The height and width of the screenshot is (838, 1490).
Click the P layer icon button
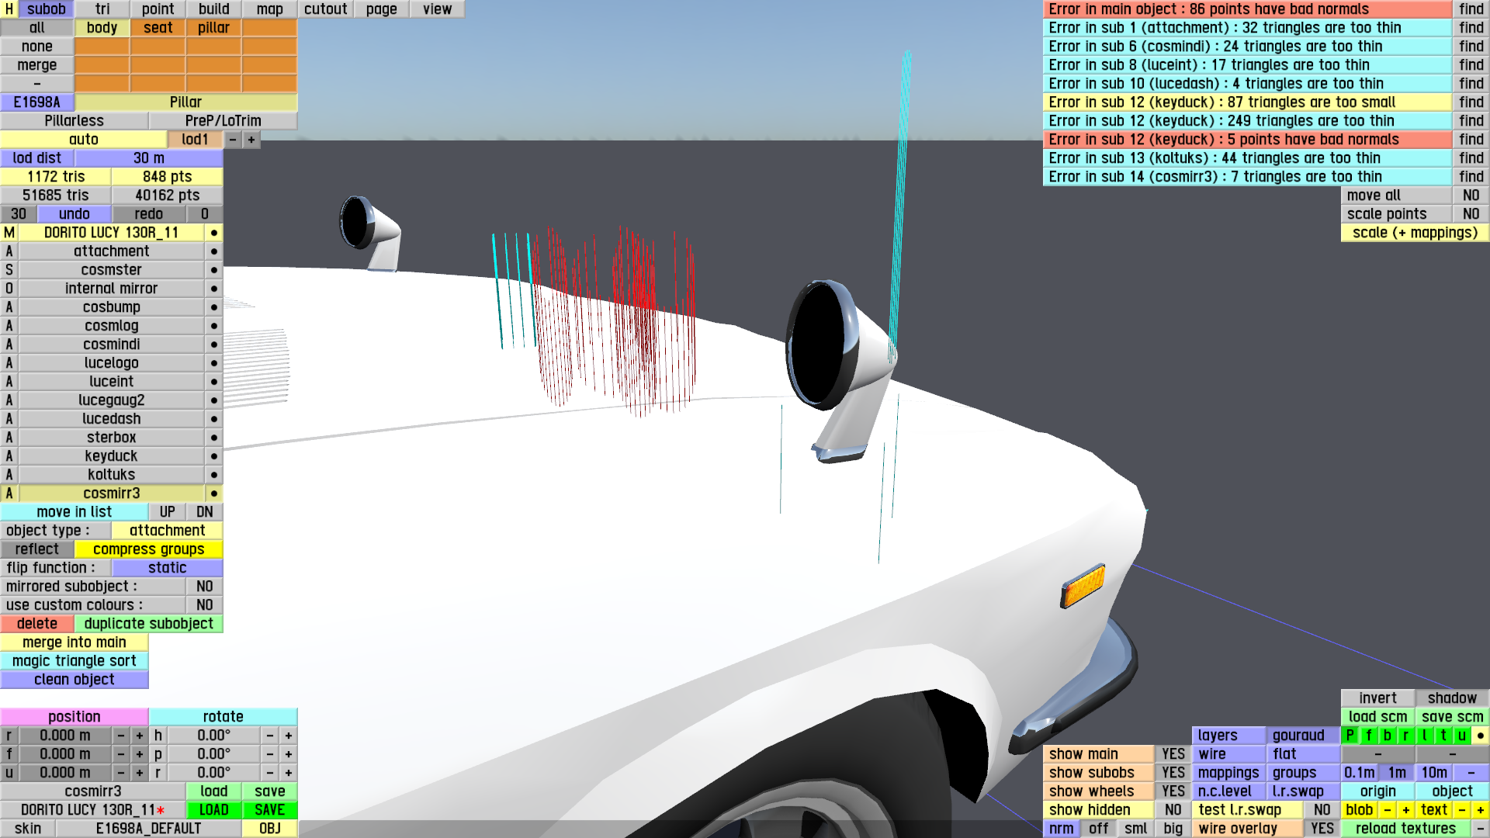tap(1350, 736)
